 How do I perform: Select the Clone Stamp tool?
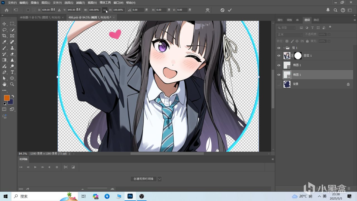[x=12, y=48]
